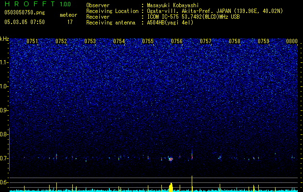Viewport: 303px width, 192px height.
Task: Select the ICOM IC-575 receiver text
Action: coord(193,17)
